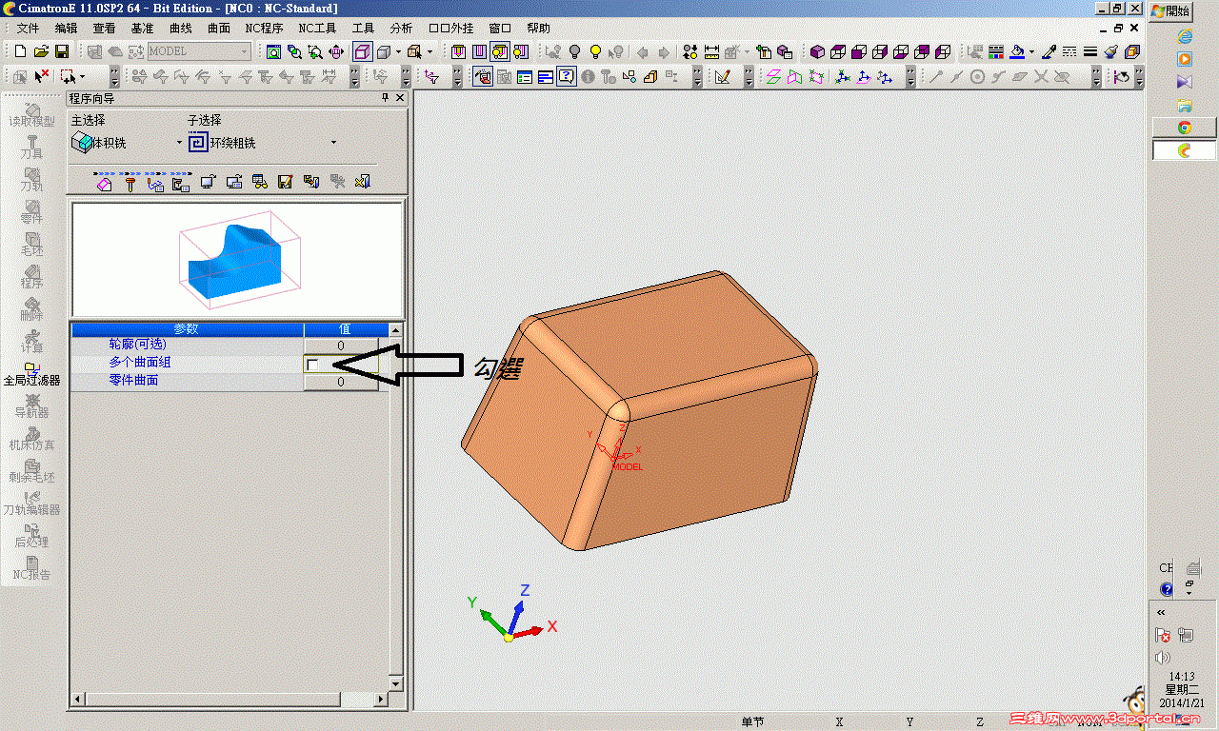Open 机床仿真 in the NC sidebar
This screenshot has height=731, width=1219.
[x=32, y=438]
